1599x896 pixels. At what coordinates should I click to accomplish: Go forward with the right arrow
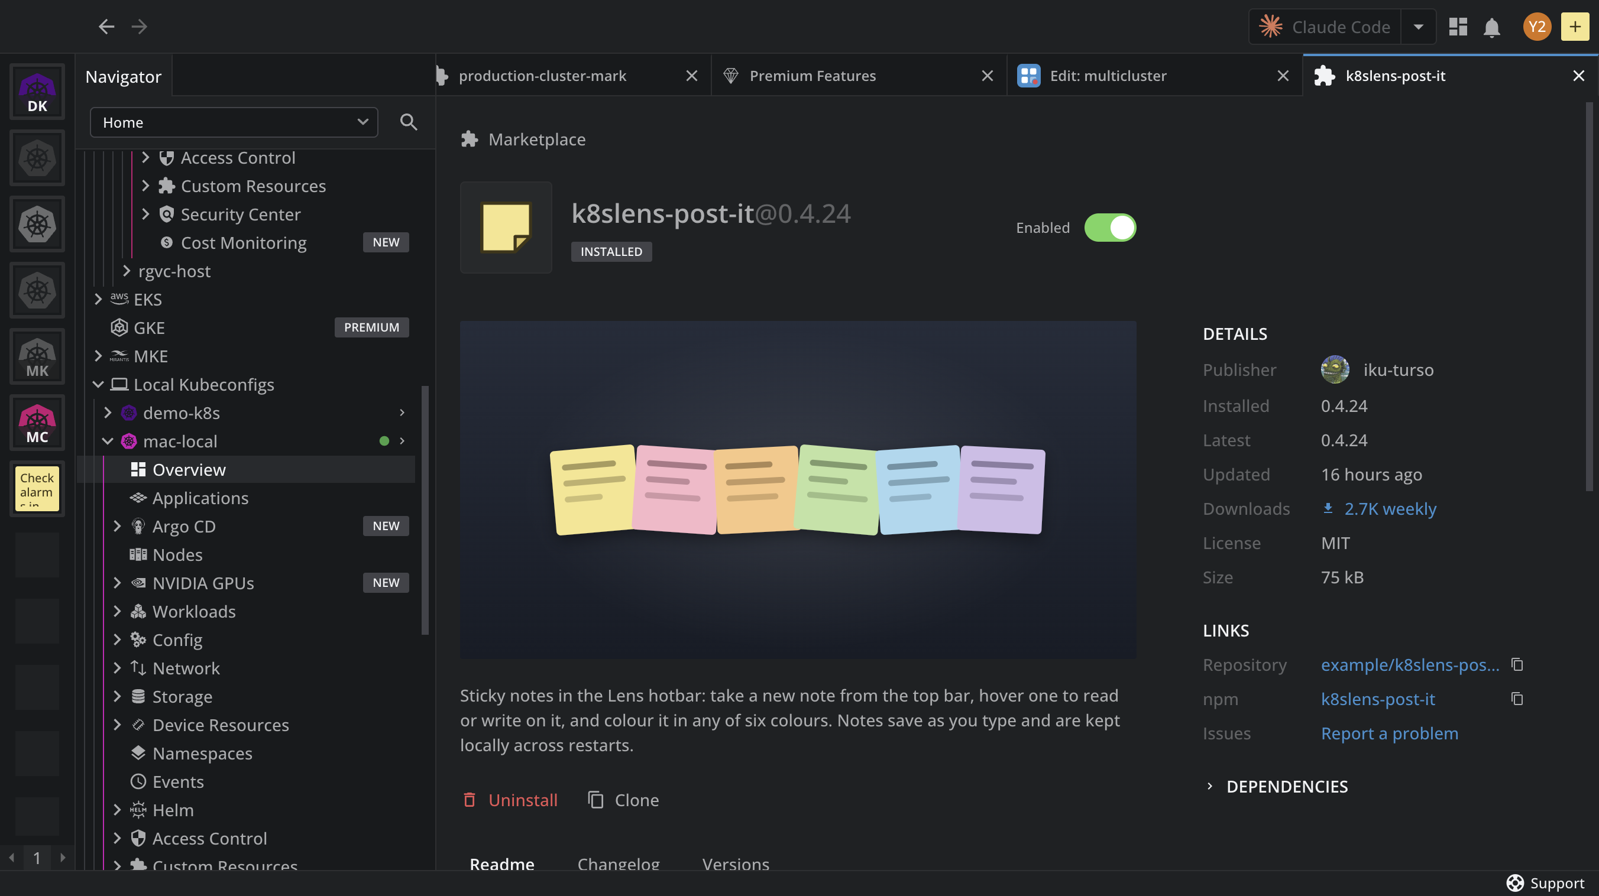click(x=140, y=27)
